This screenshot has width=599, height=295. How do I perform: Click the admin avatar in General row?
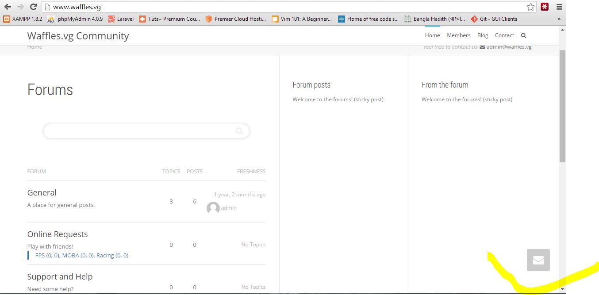(x=213, y=208)
